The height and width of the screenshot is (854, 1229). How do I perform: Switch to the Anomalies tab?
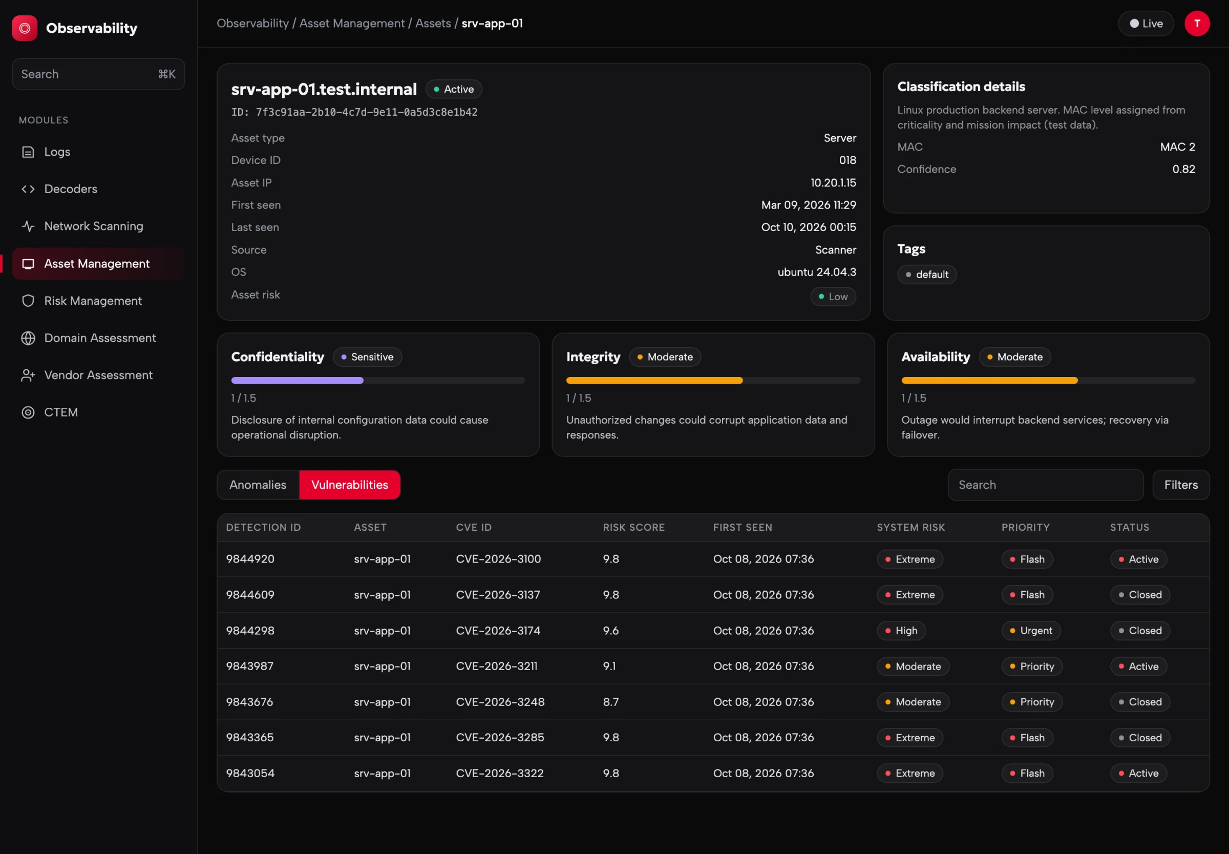[258, 485]
